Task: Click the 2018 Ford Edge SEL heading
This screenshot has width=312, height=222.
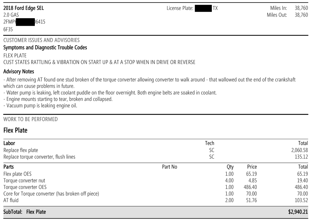Action: click(24, 8)
